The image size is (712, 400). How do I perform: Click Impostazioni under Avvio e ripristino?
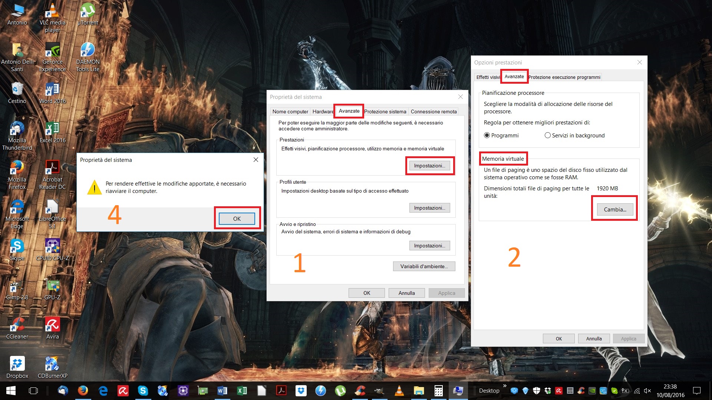pos(429,246)
